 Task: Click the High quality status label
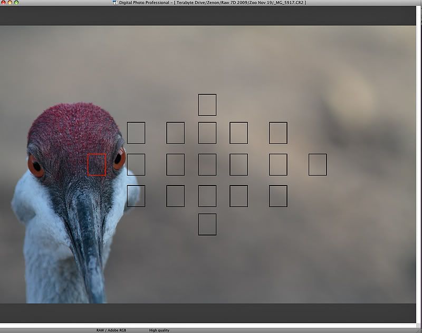click(x=159, y=330)
